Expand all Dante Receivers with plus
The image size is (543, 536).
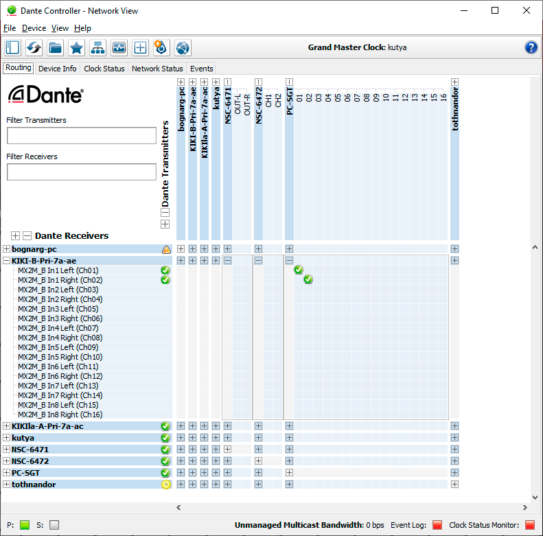coord(15,236)
